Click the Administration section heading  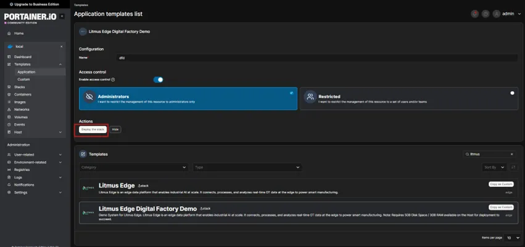point(19,145)
